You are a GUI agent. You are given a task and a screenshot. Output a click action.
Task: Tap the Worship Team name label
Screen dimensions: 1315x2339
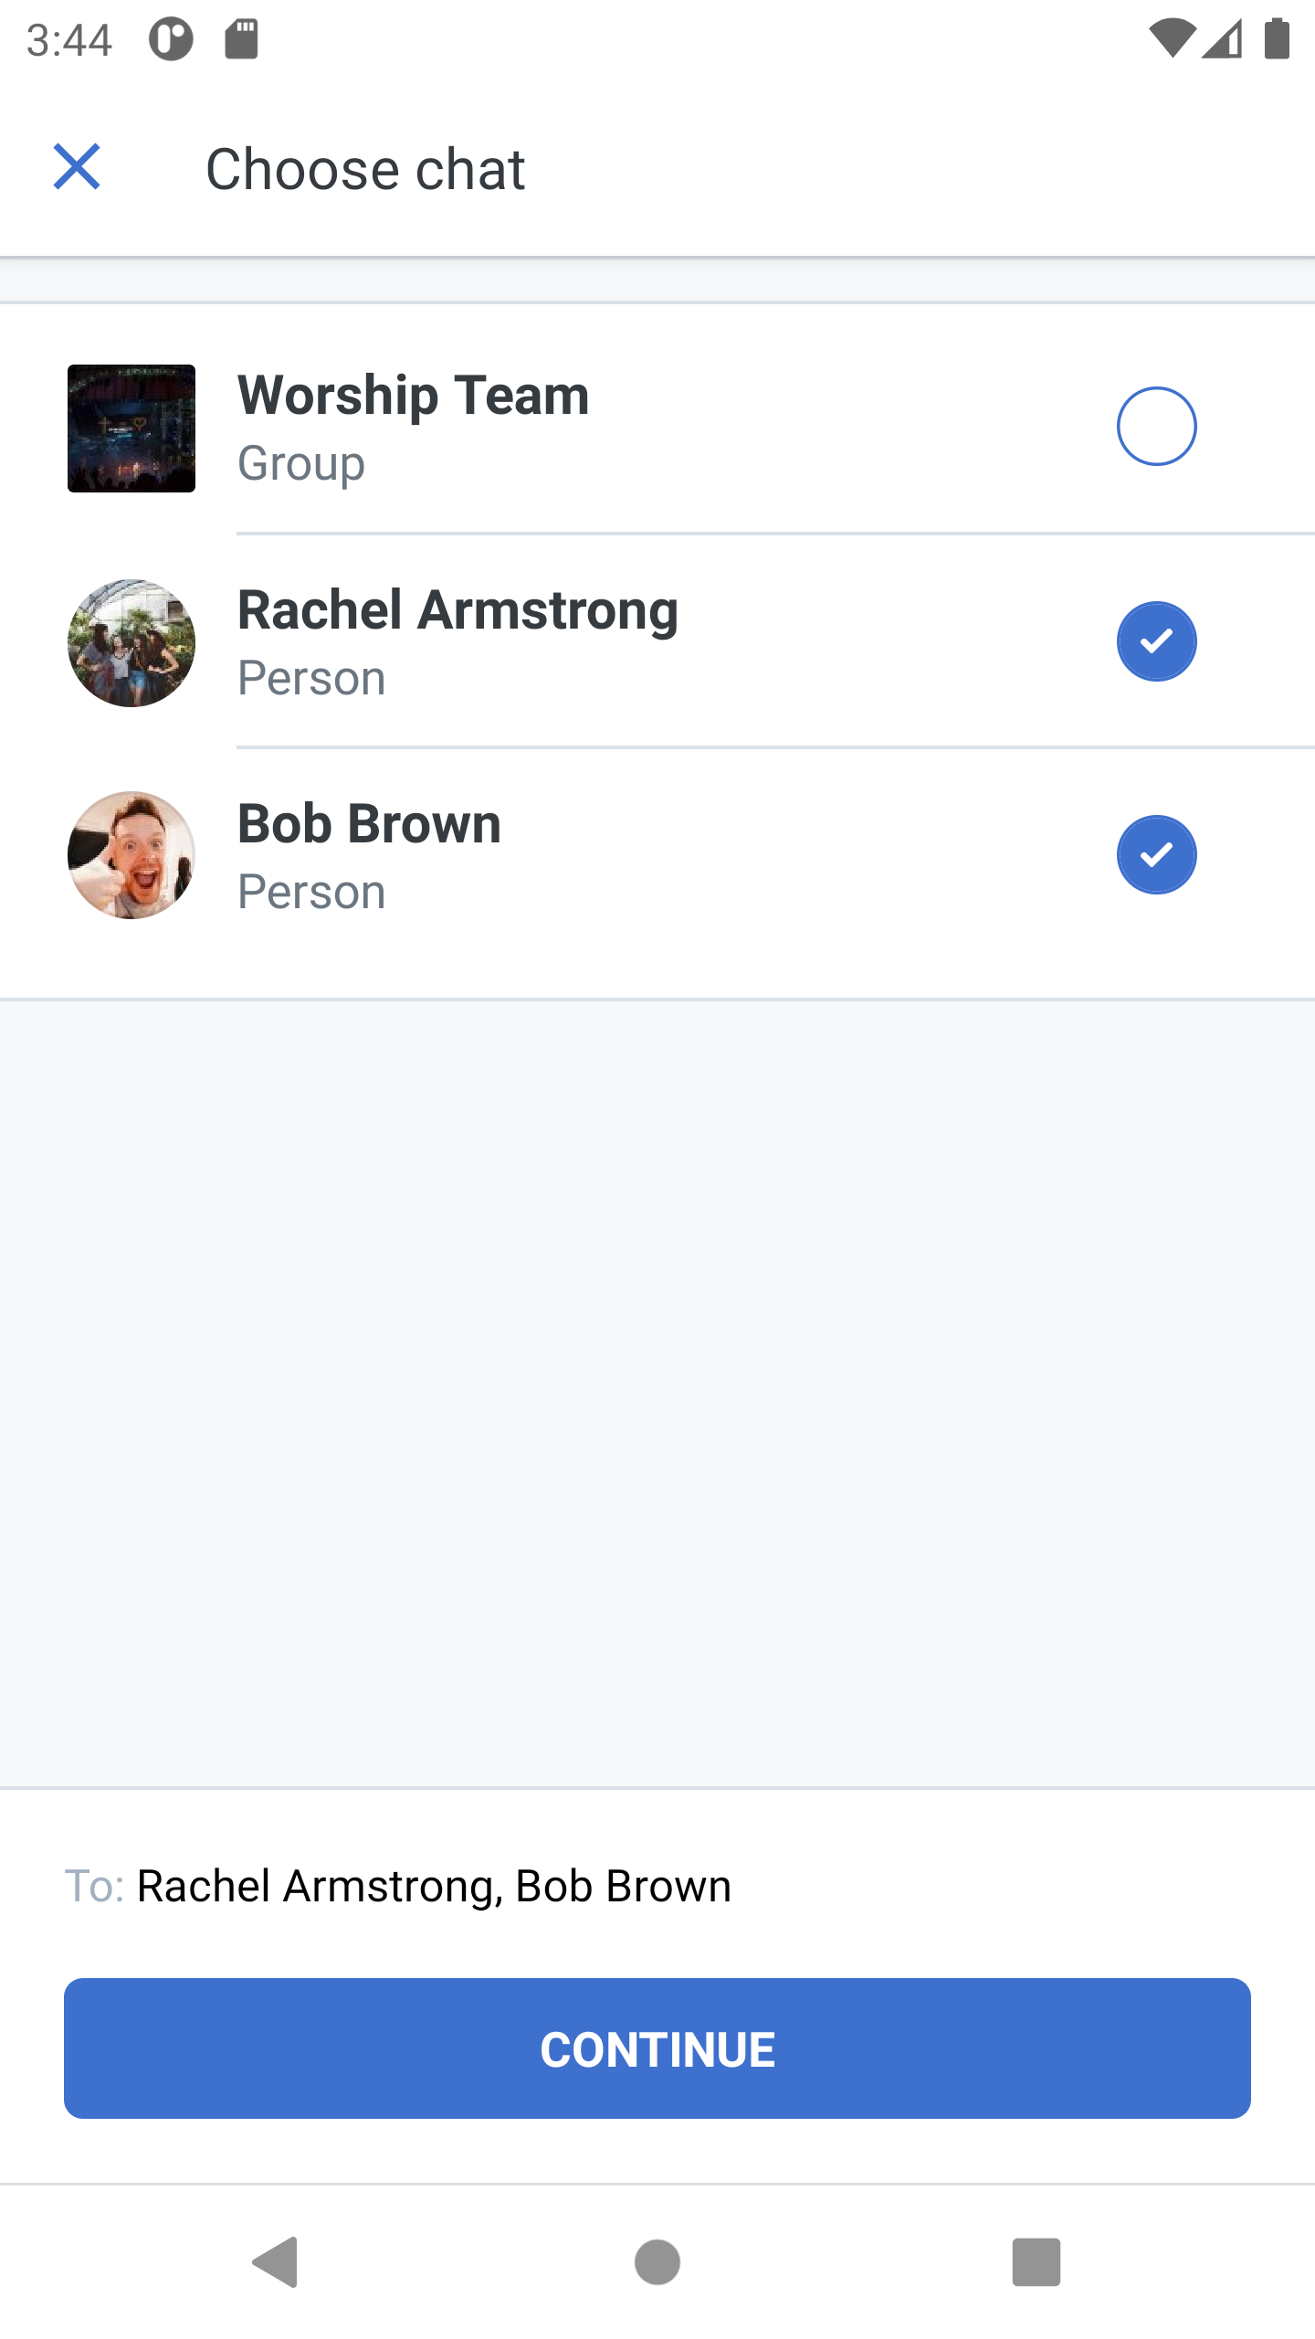(414, 396)
